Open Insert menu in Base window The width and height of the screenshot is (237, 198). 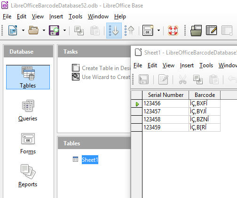click(56, 16)
